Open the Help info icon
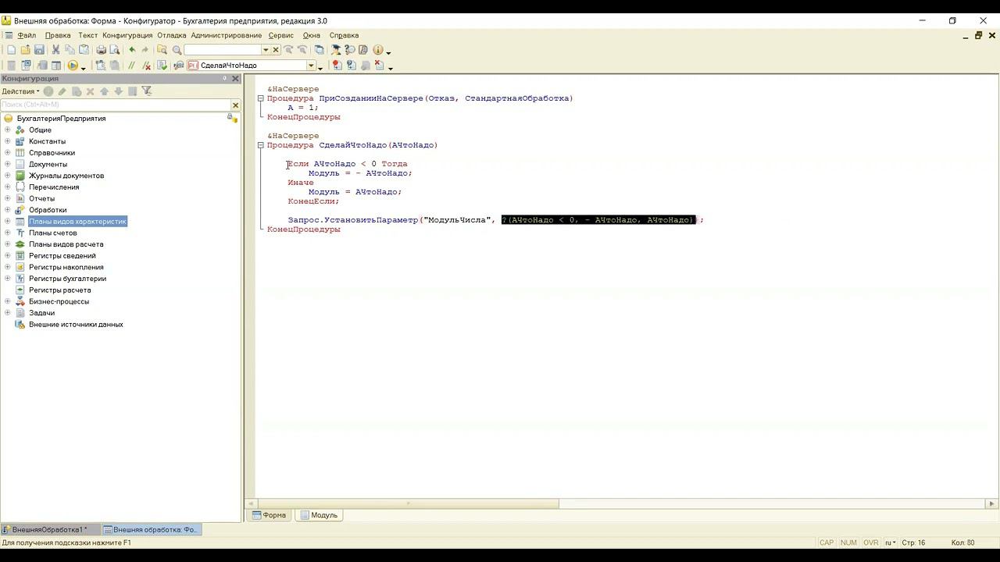 [x=378, y=50]
